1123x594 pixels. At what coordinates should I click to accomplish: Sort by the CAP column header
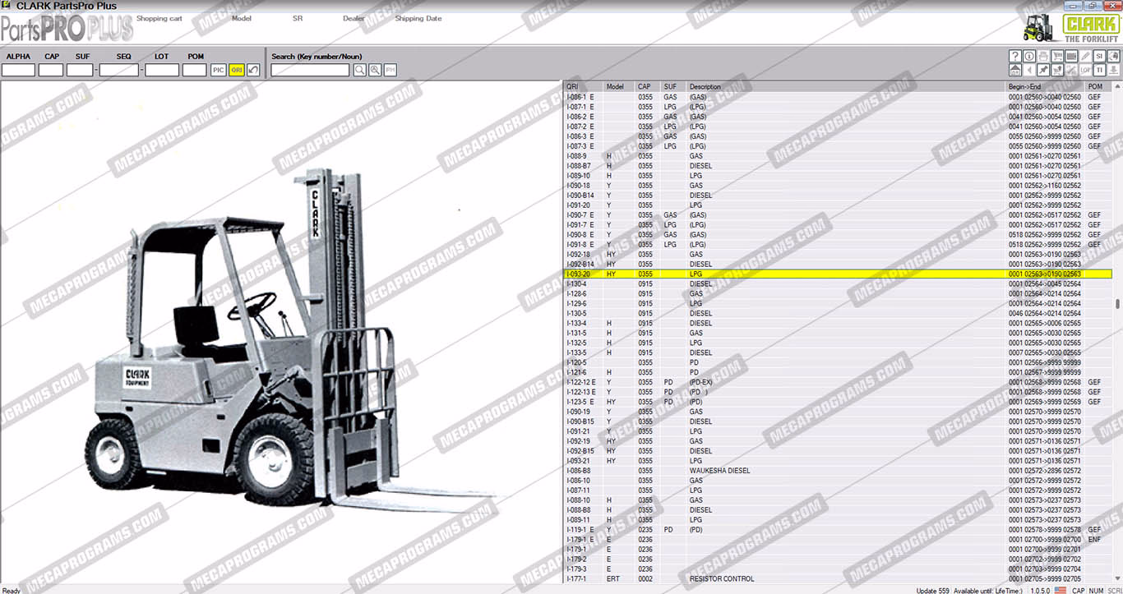(648, 86)
